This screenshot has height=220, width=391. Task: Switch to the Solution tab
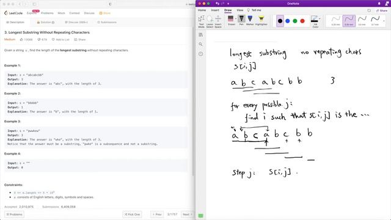pyautogui.click(x=46, y=22)
